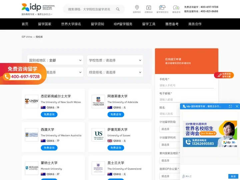The width and height of the screenshot is (240, 180).
Task: Focus the 手机号 phone number input
Action: tap(187, 85)
